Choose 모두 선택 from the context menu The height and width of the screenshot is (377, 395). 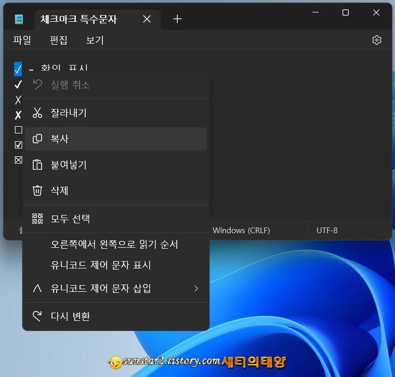116,219
